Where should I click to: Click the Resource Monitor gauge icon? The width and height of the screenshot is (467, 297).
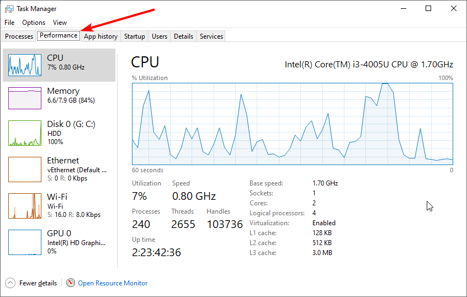click(71, 283)
